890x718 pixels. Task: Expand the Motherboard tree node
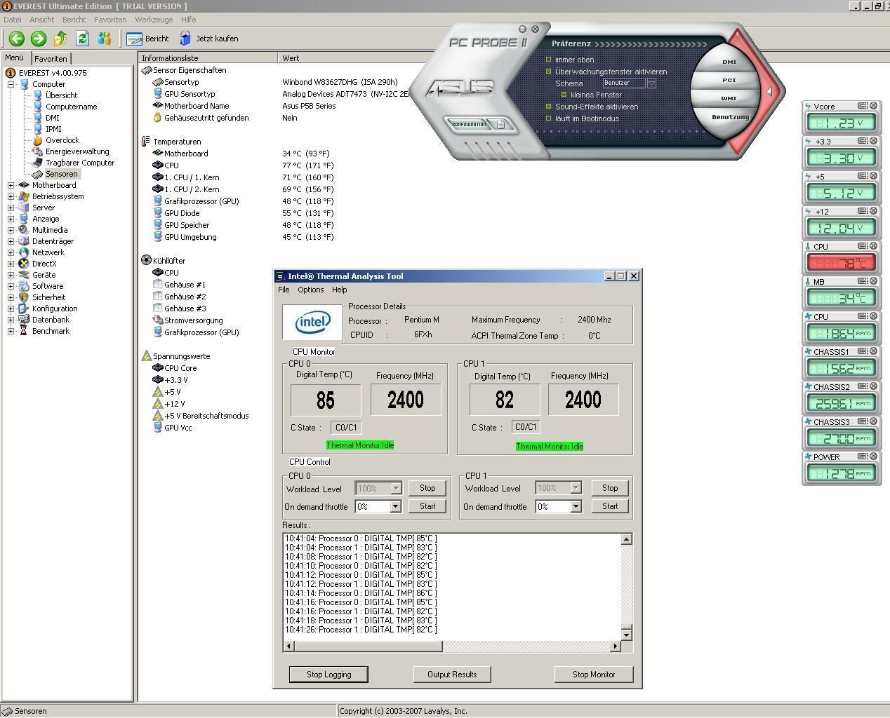11,185
